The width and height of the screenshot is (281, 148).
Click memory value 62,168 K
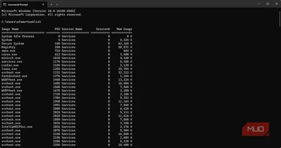point(125,43)
